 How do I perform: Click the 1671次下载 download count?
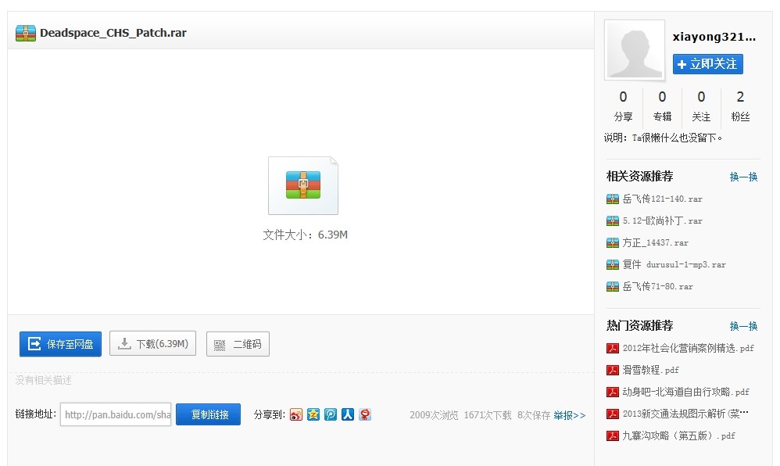[488, 415]
